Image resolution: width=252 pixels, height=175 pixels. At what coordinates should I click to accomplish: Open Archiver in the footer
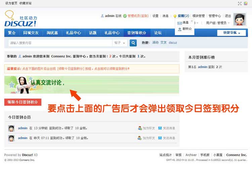[x=191, y=155]
